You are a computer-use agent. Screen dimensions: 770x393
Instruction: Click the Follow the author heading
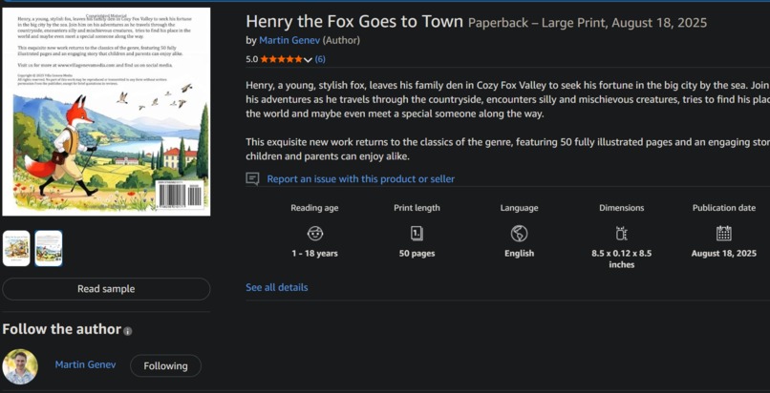(61, 329)
